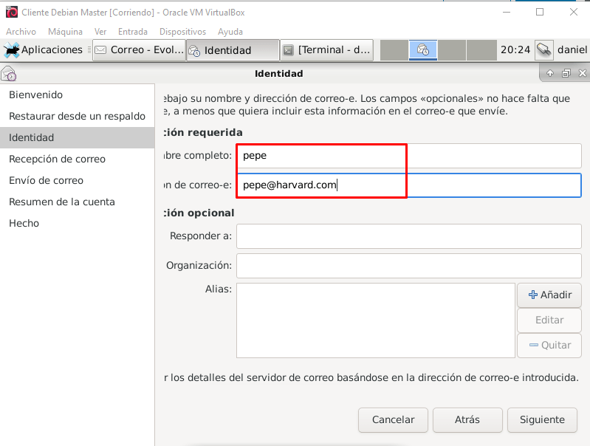This screenshot has height=446, width=590.
Task: Click the plus icon on Añadir
Action: [532, 295]
